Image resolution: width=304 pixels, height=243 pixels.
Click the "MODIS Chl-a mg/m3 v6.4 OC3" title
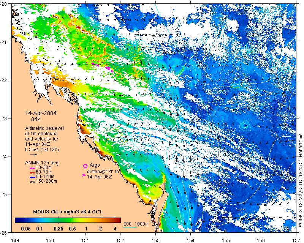(67, 211)
